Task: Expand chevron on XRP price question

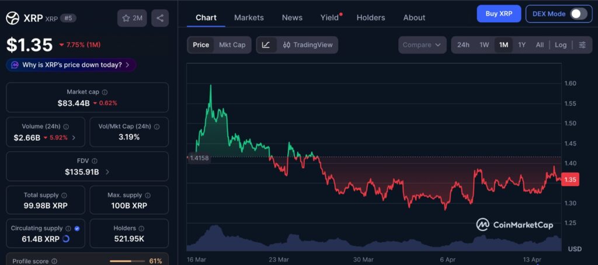Action: point(127,65)
